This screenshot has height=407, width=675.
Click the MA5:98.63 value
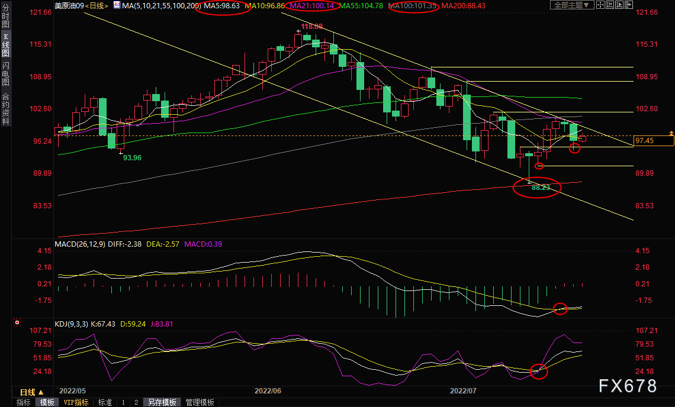(x=221, y=5)
